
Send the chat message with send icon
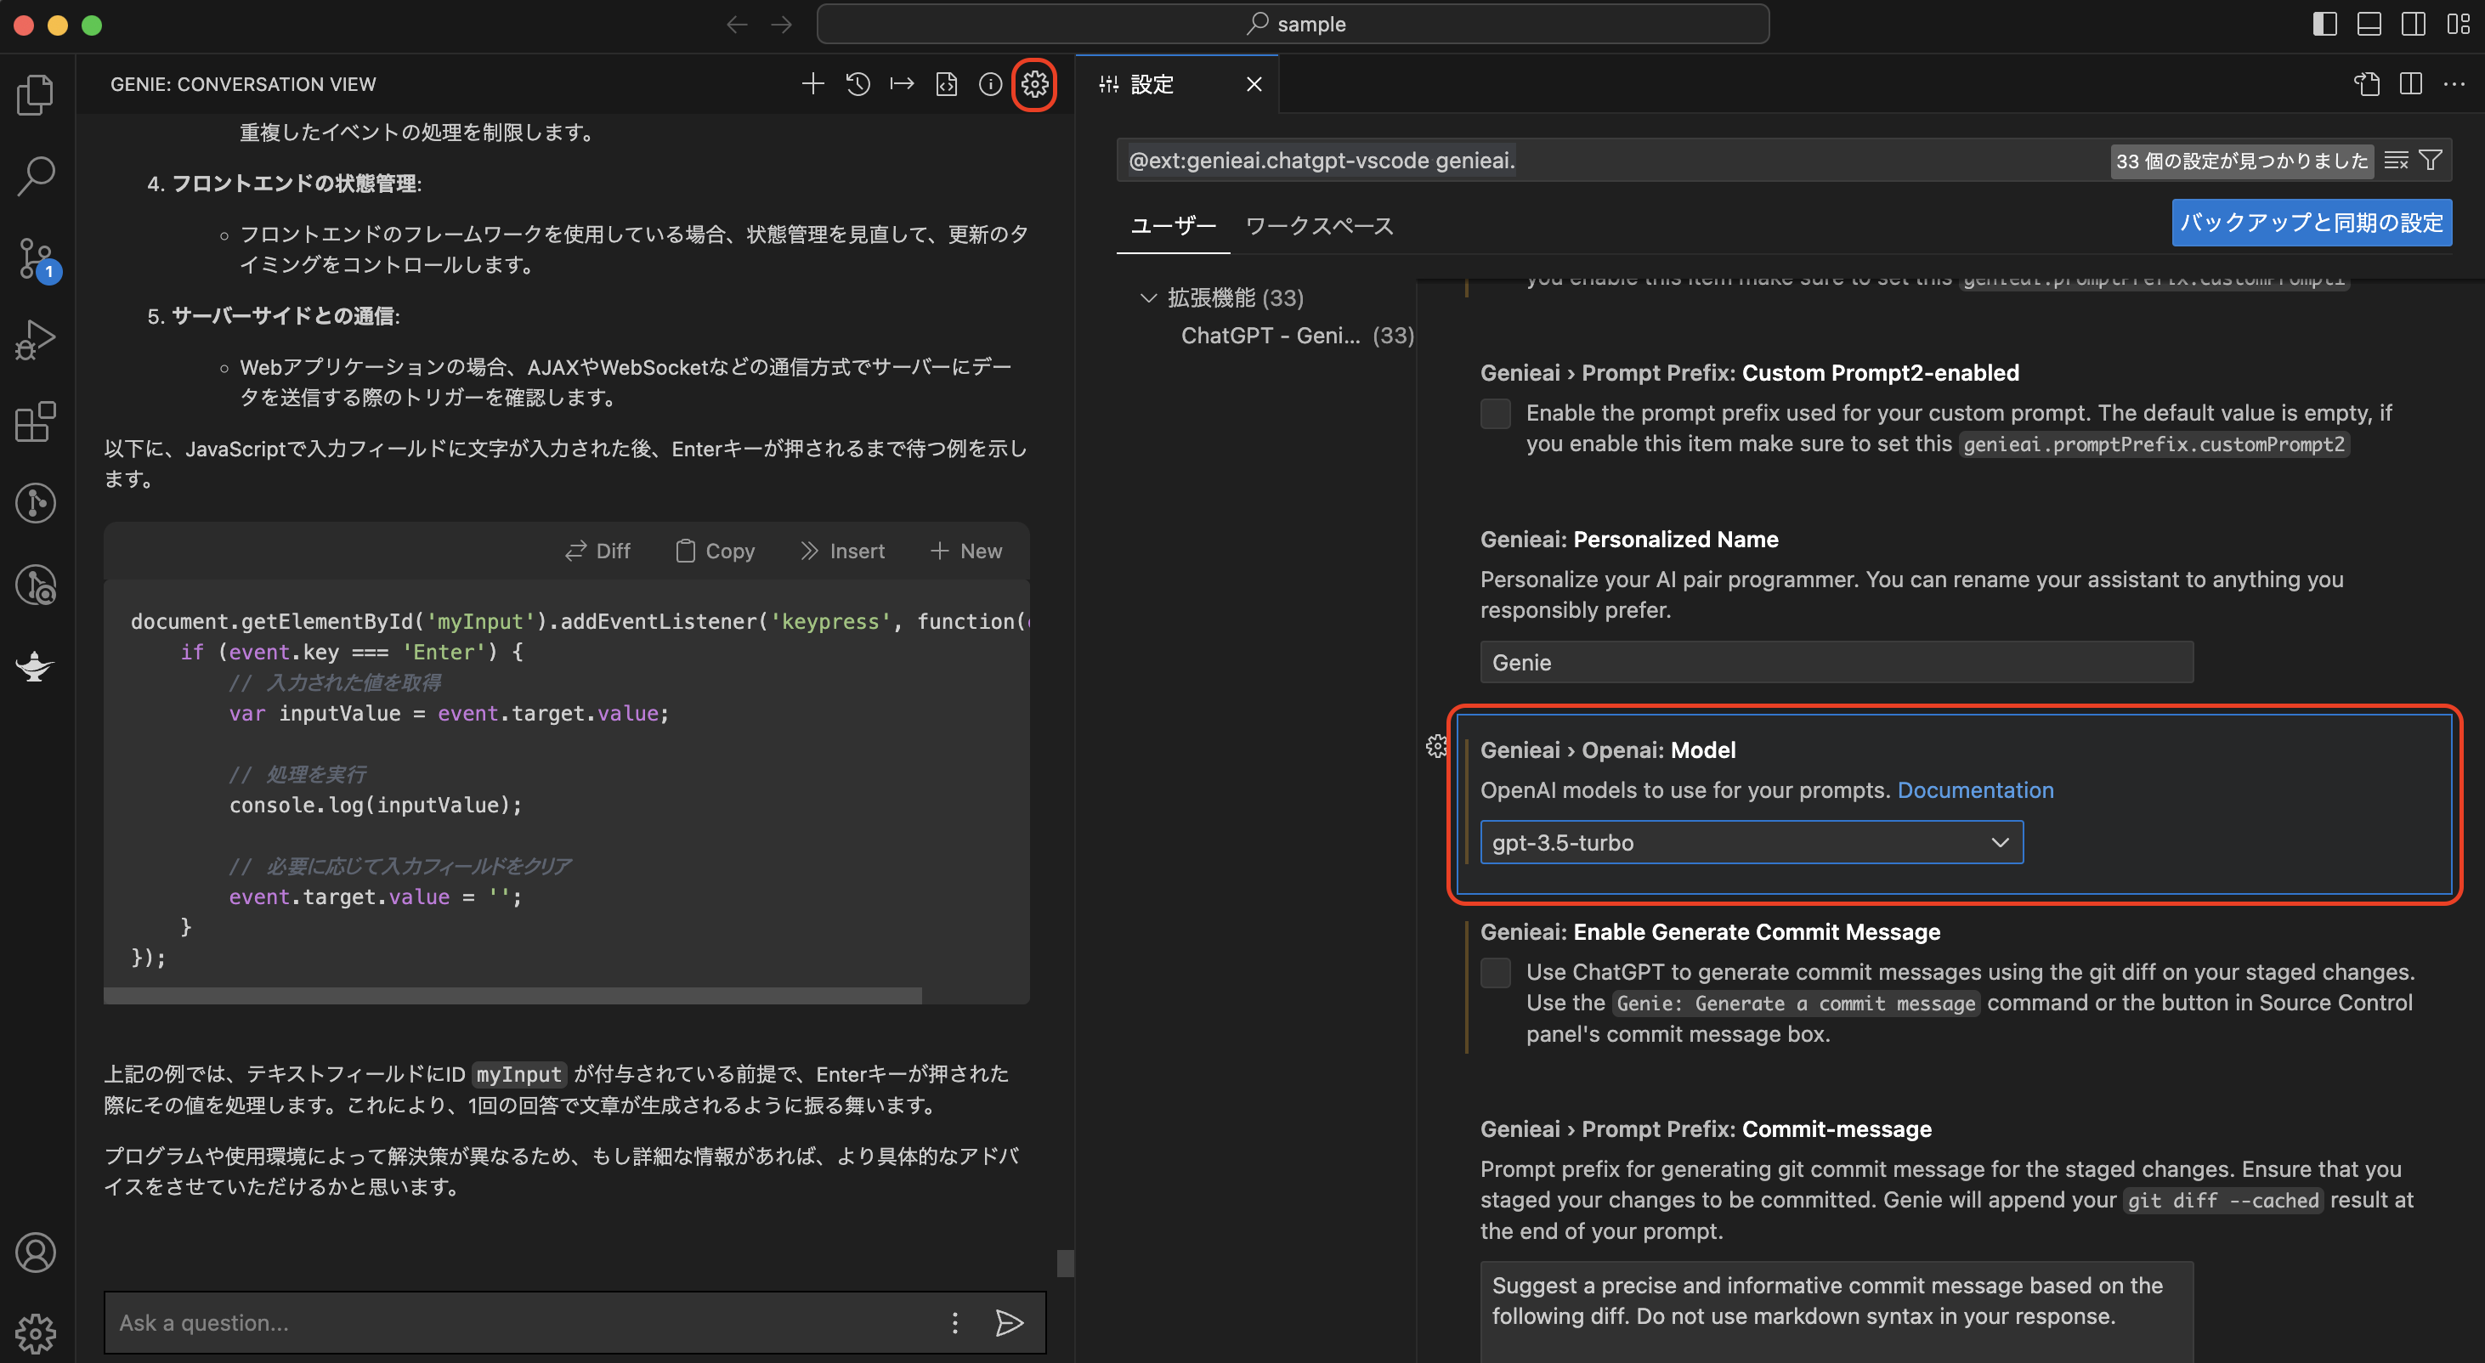pos(1009,1322)
